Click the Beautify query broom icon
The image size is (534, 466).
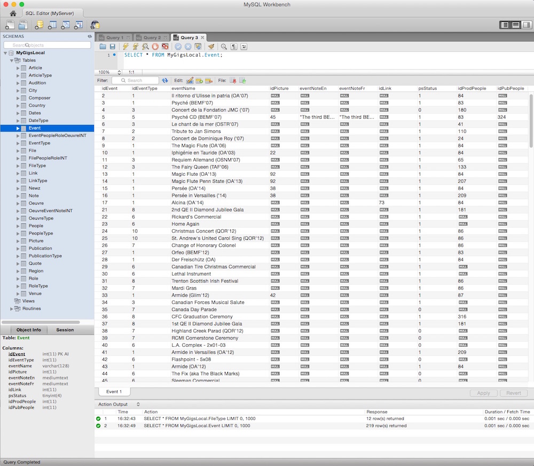(x=211, y=47)
